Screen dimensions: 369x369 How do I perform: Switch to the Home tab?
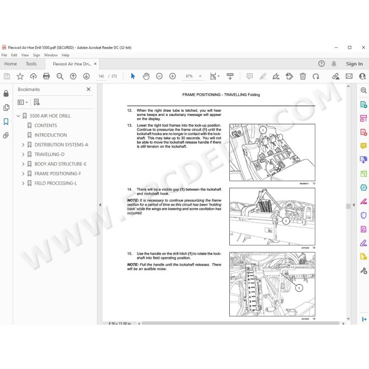[x=11, y=64]
